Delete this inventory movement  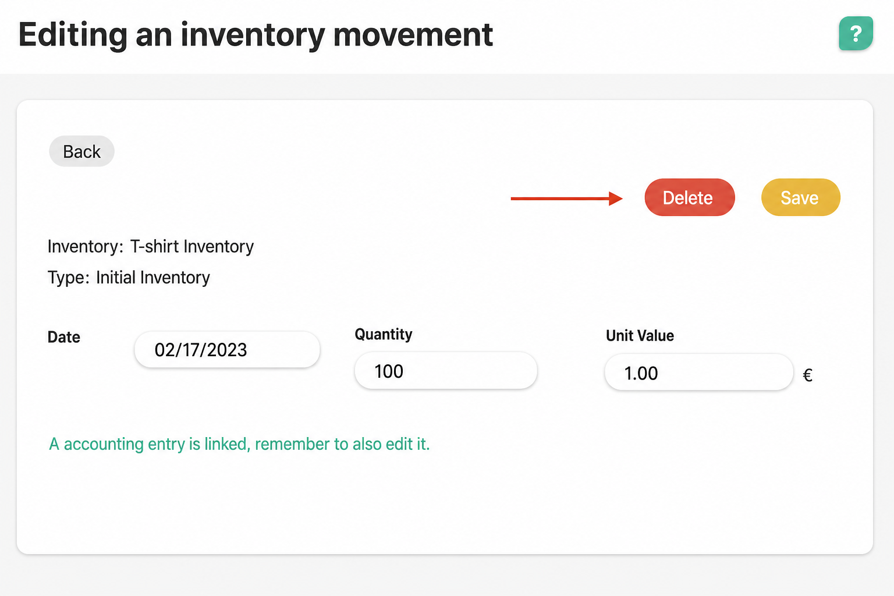click(690, 197)
